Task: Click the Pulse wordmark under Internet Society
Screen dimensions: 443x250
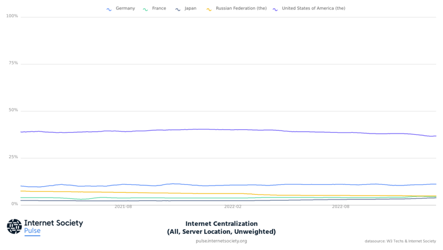Action: [32, 231]
